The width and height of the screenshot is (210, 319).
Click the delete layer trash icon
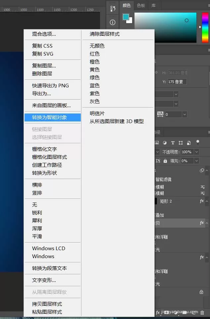(202, 312)
